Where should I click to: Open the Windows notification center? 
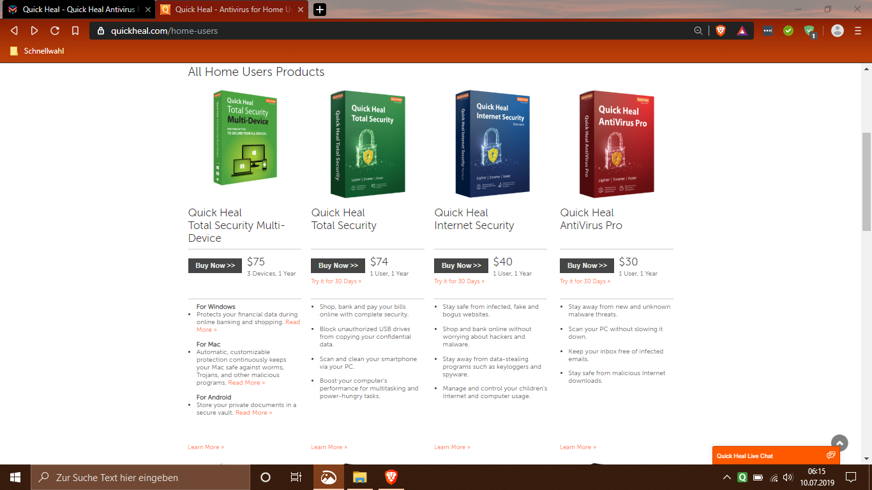click(x=851, y=477)
